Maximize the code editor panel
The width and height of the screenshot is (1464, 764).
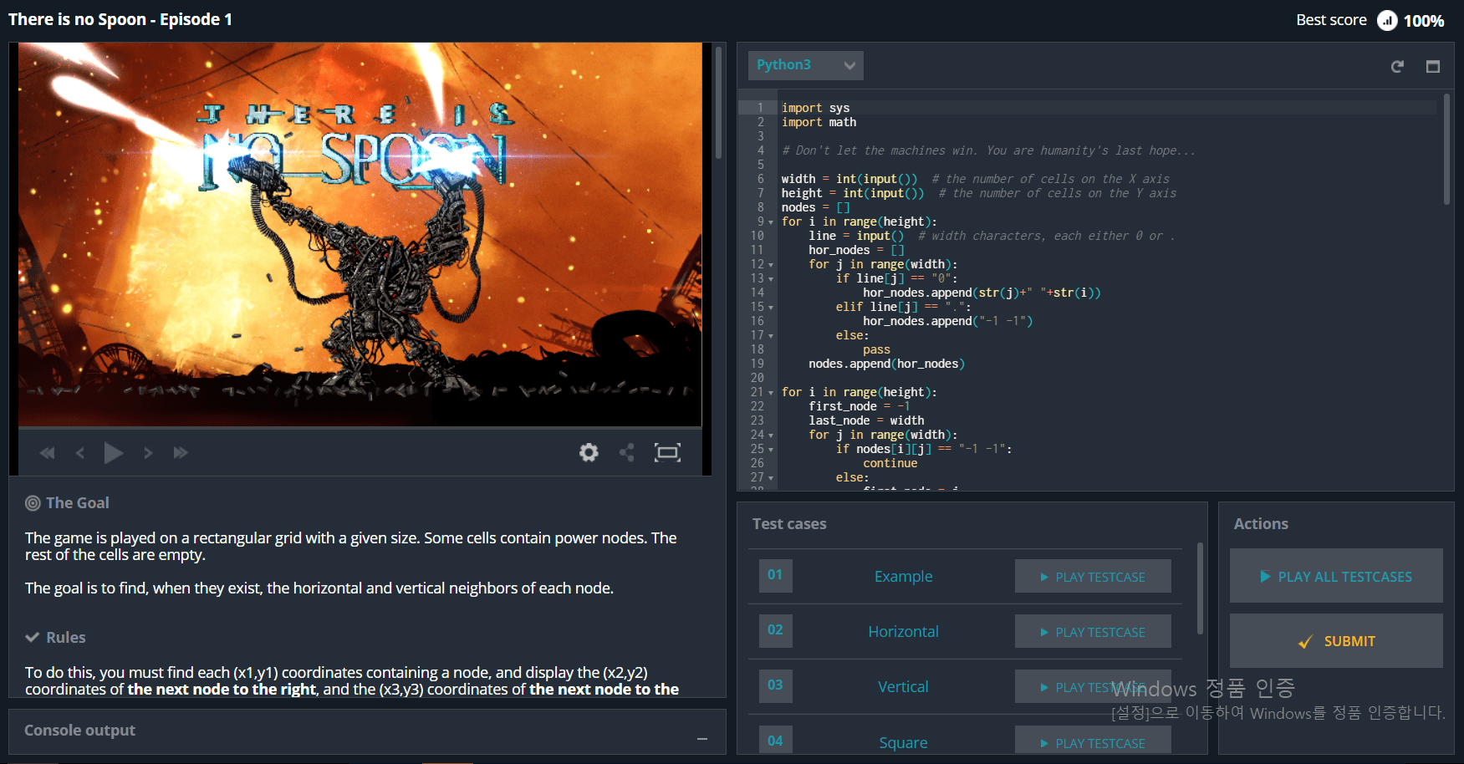tap(1433, 66)
